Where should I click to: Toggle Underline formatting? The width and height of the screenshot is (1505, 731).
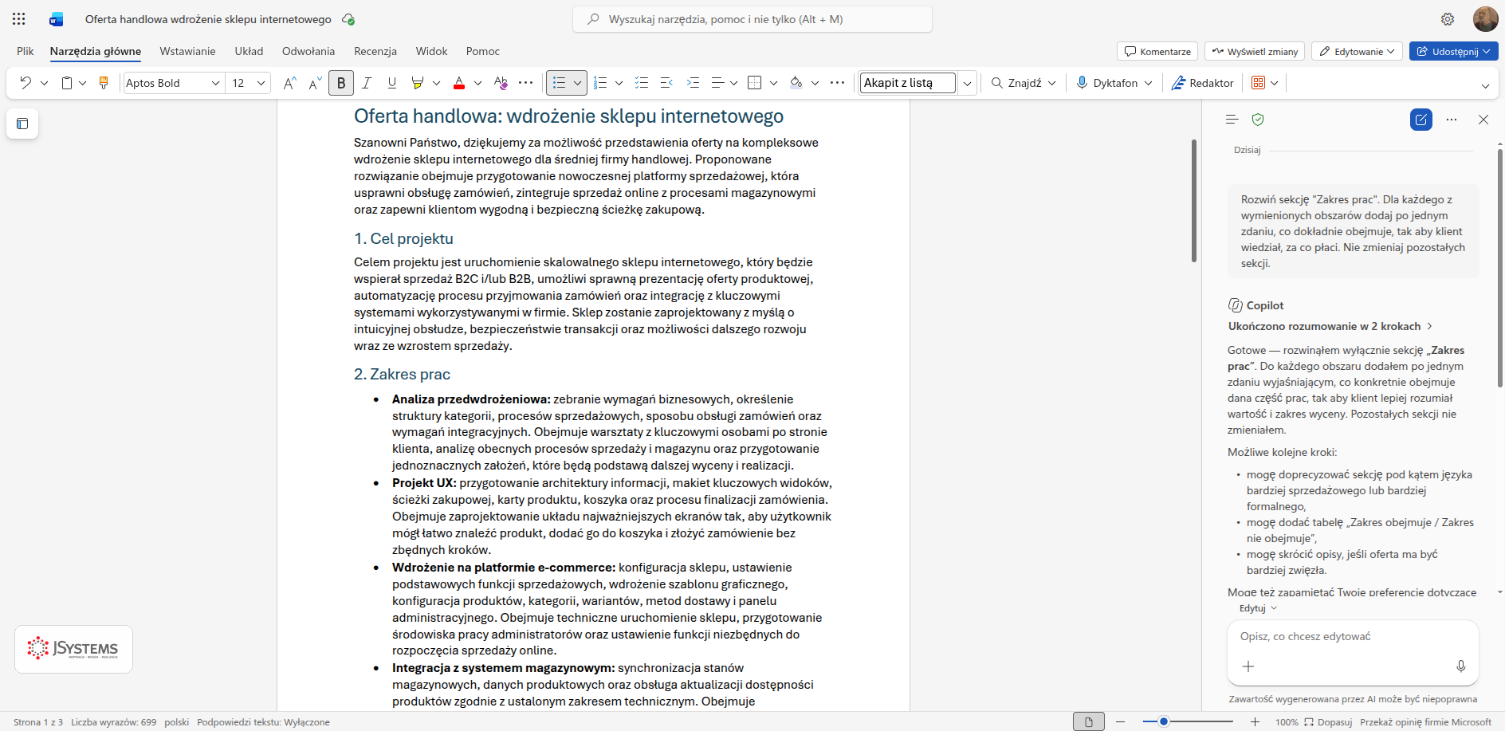[x=392, y=83]
